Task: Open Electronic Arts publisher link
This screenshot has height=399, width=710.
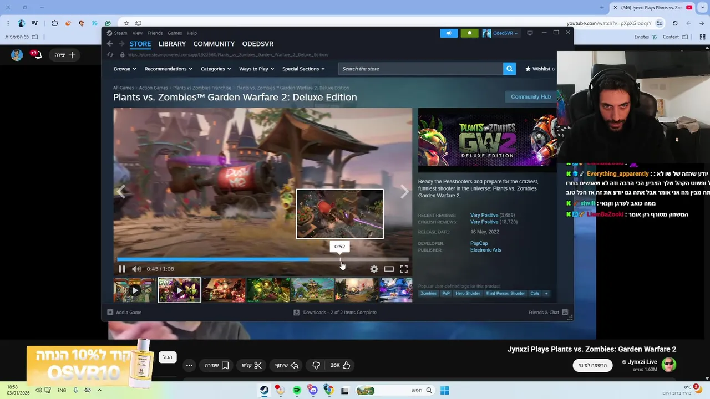Action: coord(486,250)
